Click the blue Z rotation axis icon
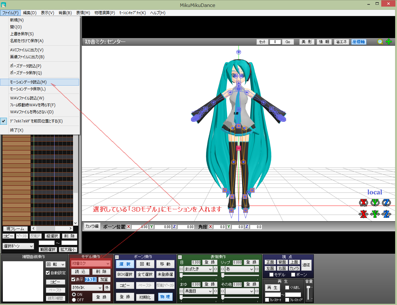The width and height of the screenshot is (397, 305). (x=386, y=202)
